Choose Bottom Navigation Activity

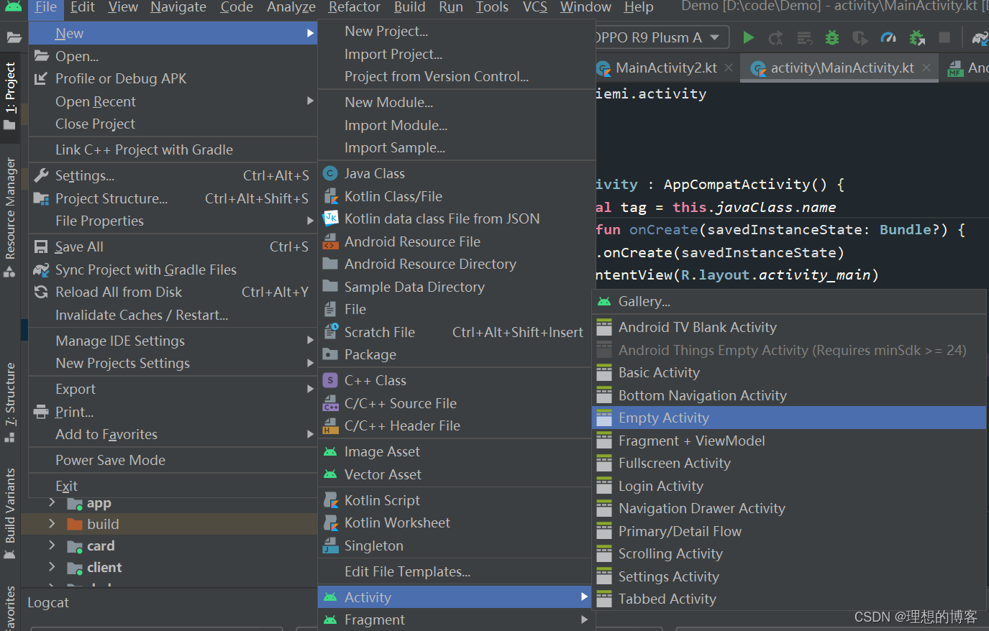pyautogui.click(x=789, y=395)
